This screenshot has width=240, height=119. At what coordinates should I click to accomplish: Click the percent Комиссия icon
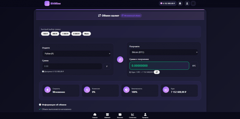87,90
